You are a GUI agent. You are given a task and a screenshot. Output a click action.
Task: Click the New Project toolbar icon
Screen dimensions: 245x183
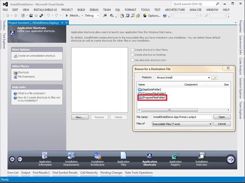point(23,15)
